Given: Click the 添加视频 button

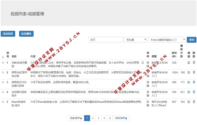Looking at the screenshot, I should tap(8, 34).
